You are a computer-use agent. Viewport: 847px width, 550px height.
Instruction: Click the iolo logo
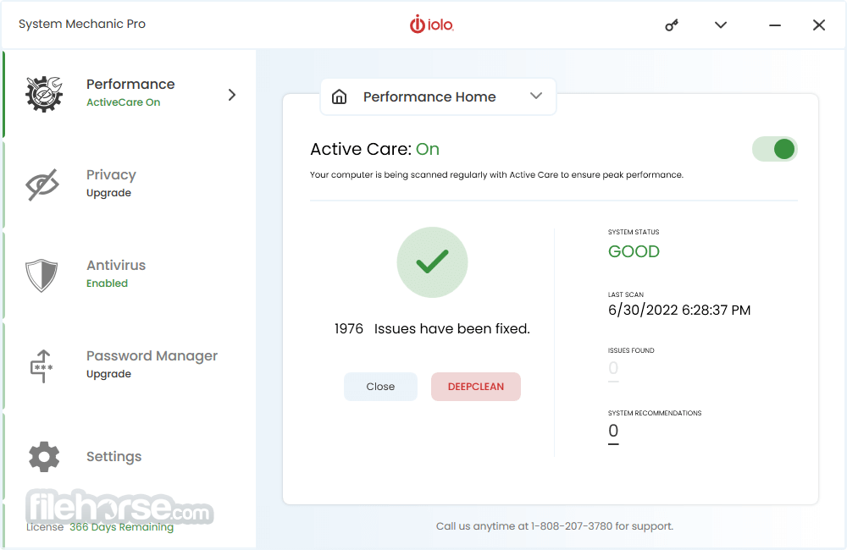(x=432, y=25)
